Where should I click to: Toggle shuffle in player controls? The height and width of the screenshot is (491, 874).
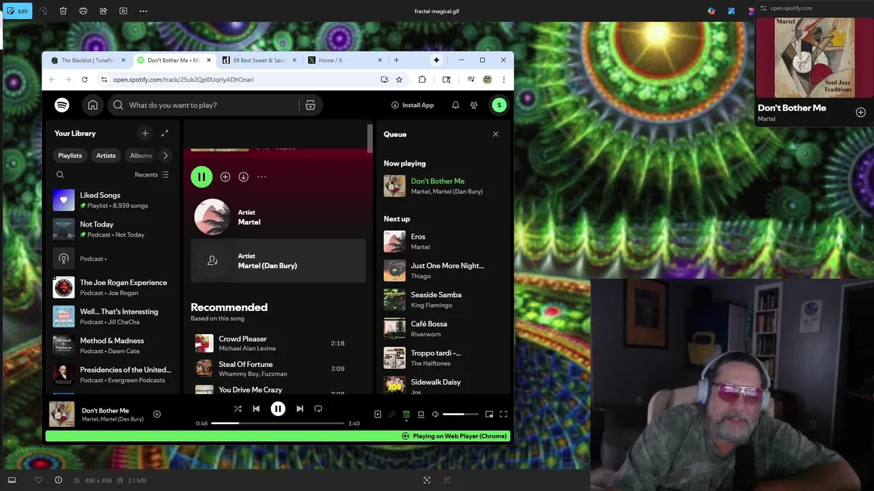[x=238, y=408]
